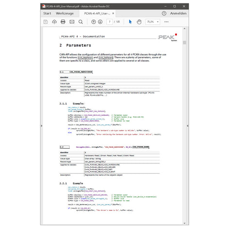This screenshot has height=228, width=228.
Task: Click the vertical scrollbar thumb
Action: (x=184, y=43)
